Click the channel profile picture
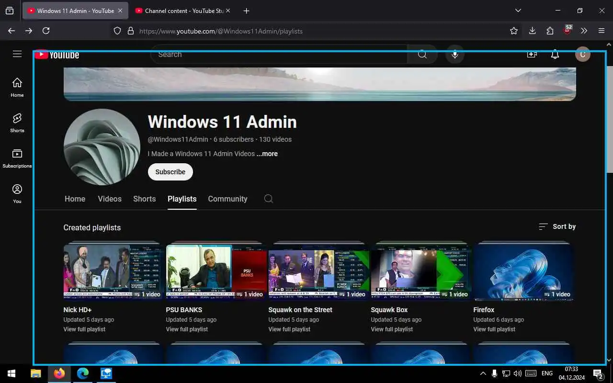 pyautogui.click(x=102, y=147)
